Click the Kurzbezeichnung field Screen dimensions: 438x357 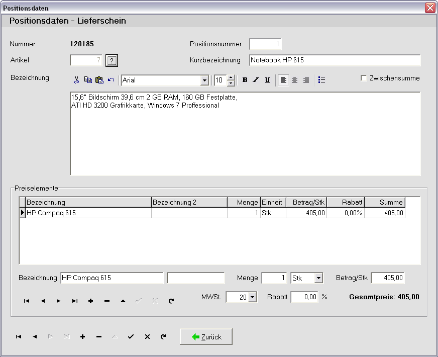pyautogui.click(x=335, y=60)
